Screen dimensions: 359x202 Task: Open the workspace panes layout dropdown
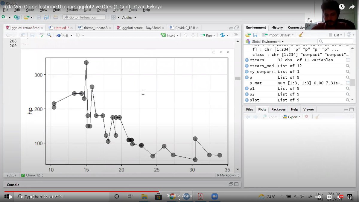coord(115,17)
